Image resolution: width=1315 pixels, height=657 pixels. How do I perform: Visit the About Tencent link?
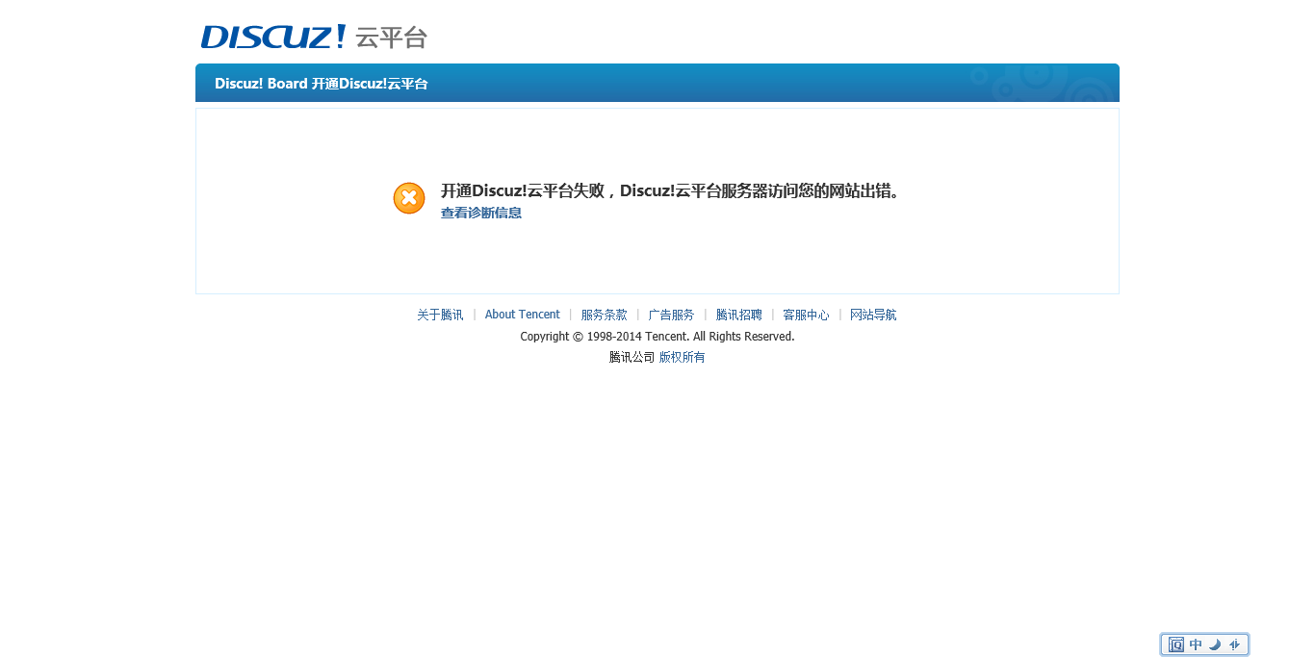522,315
